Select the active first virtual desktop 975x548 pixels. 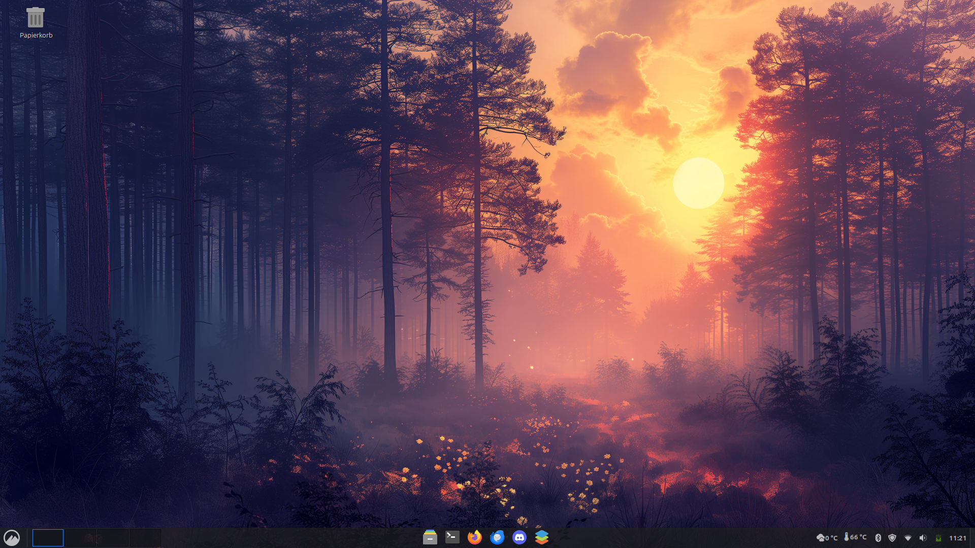click(x=48, y=537)
